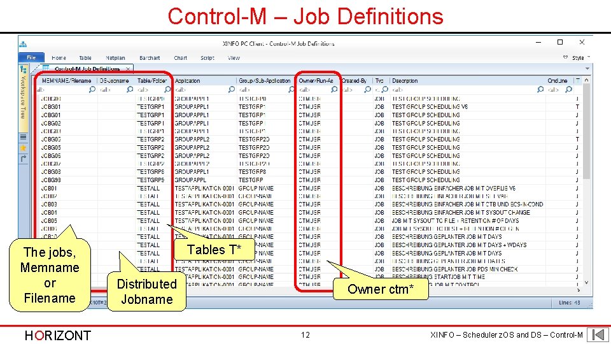Click description 'TEST GROUP SCHEDULING V6'
The height and width of the screenshot is (344, 611).
point(430,107)
